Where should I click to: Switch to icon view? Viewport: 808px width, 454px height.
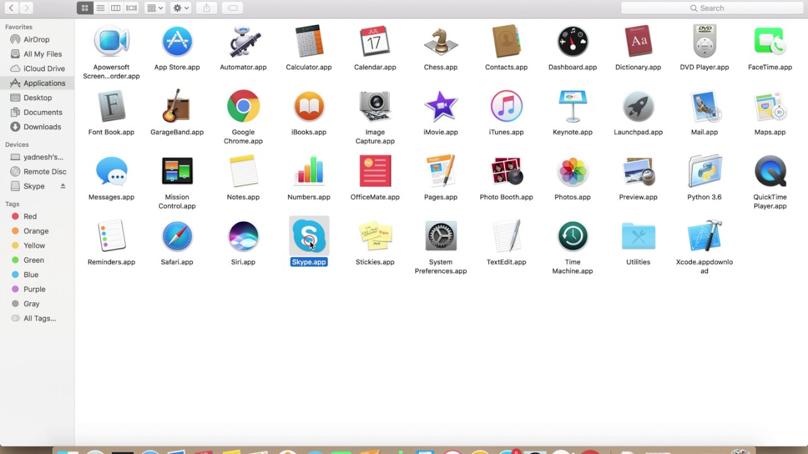85,8
